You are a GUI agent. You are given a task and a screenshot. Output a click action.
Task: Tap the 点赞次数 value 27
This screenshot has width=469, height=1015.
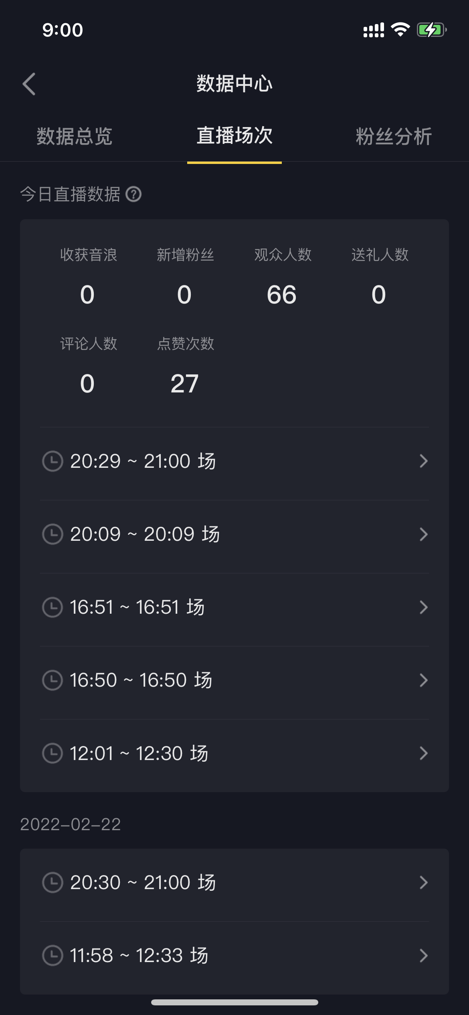(x=184, y=384)
